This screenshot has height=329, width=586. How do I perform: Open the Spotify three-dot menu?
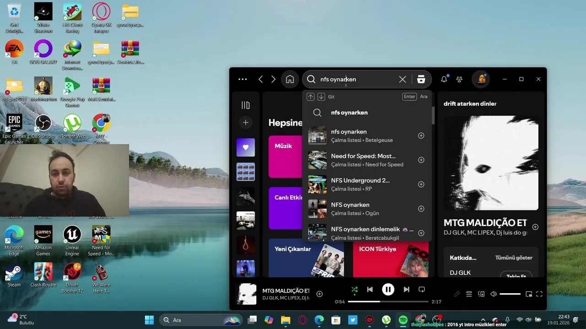coord(243,79)
